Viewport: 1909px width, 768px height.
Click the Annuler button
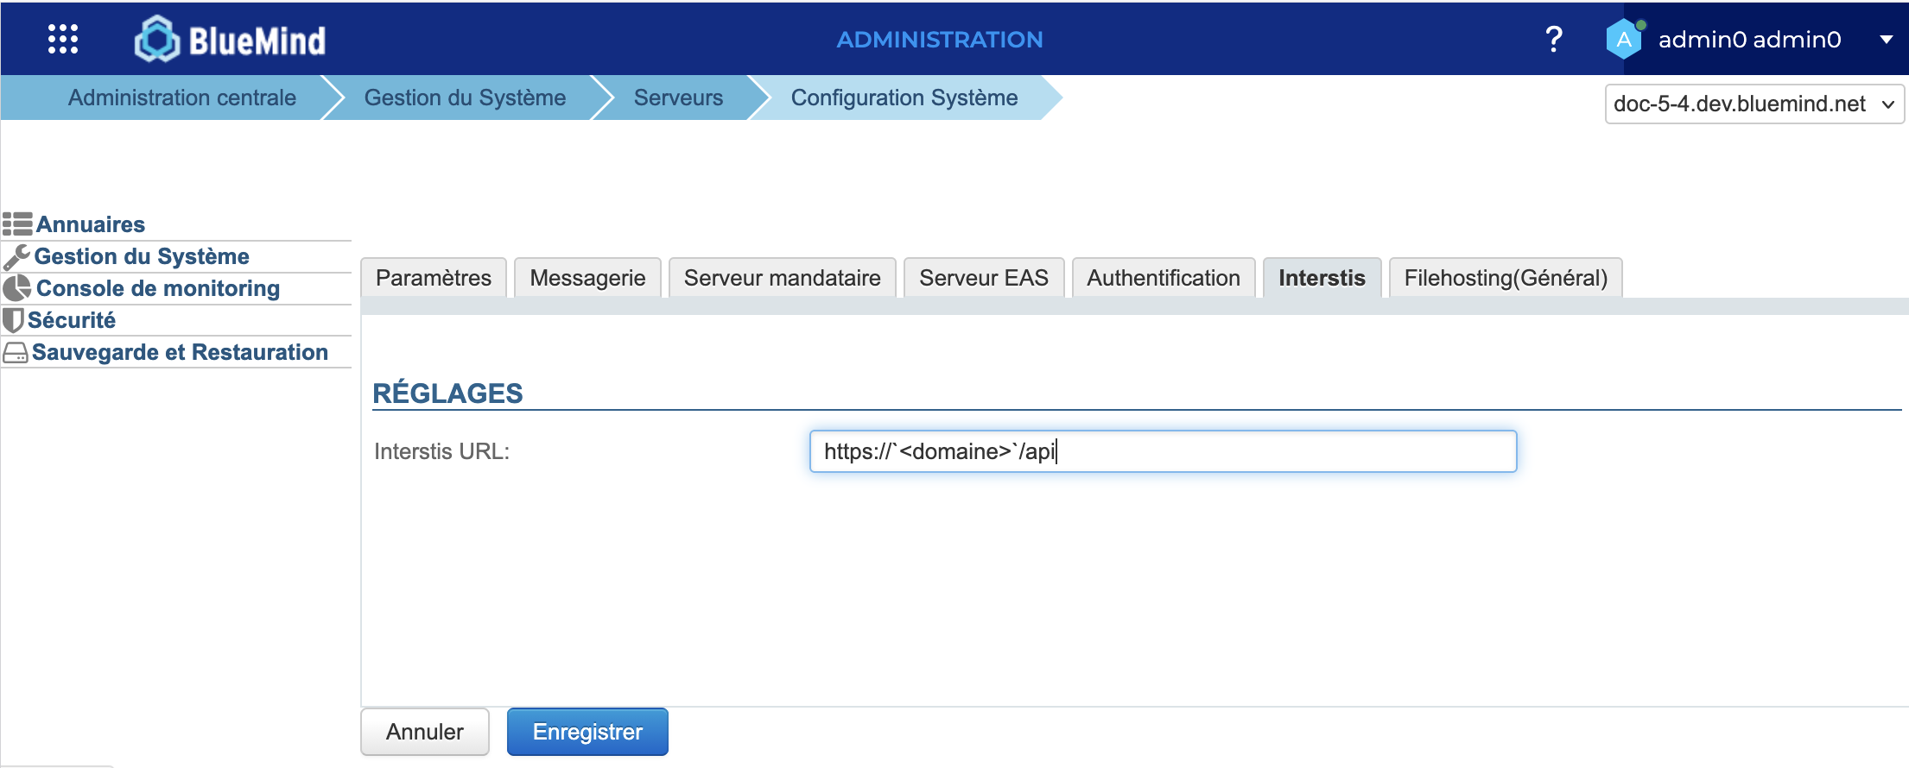click(x=425, y=732)
